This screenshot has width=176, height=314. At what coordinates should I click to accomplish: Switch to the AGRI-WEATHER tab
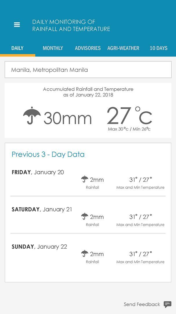point(123,48)
